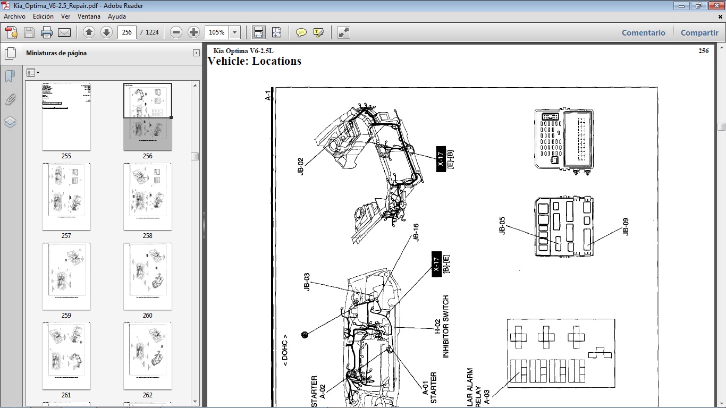
Task: Select the Sign and highlight tool icon
Action: click(x=319, y=32)
